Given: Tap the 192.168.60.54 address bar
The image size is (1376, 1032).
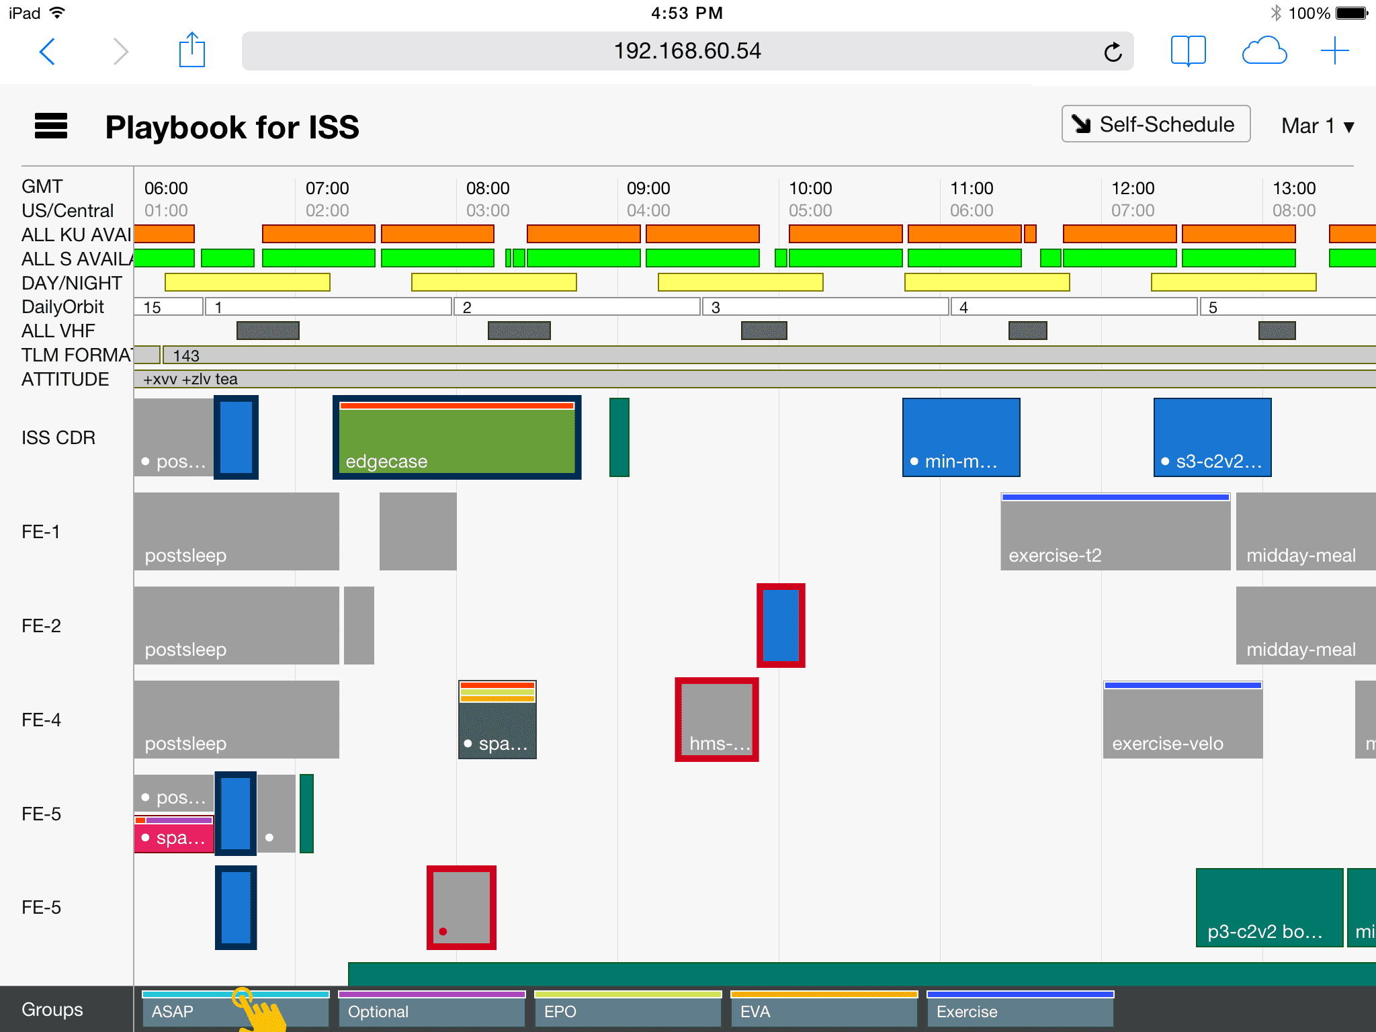Looking at the screenshot, I should [x=687, y=51].
